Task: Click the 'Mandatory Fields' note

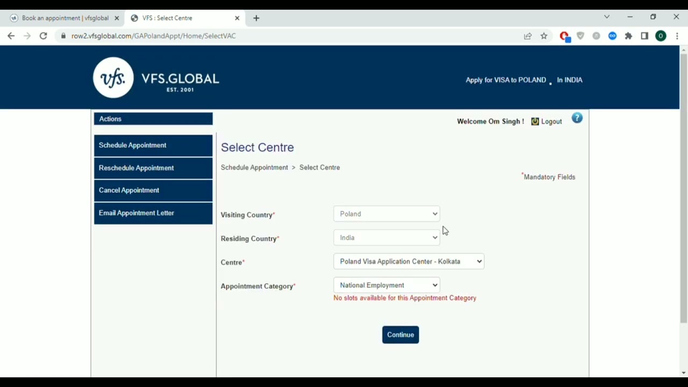Action: click(548, 176)
